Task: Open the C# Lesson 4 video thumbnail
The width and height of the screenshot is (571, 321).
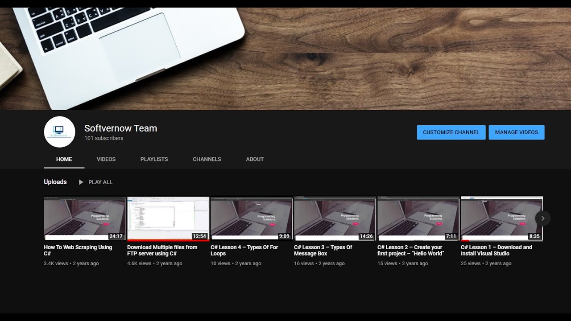Action: [x=252, y=218]
